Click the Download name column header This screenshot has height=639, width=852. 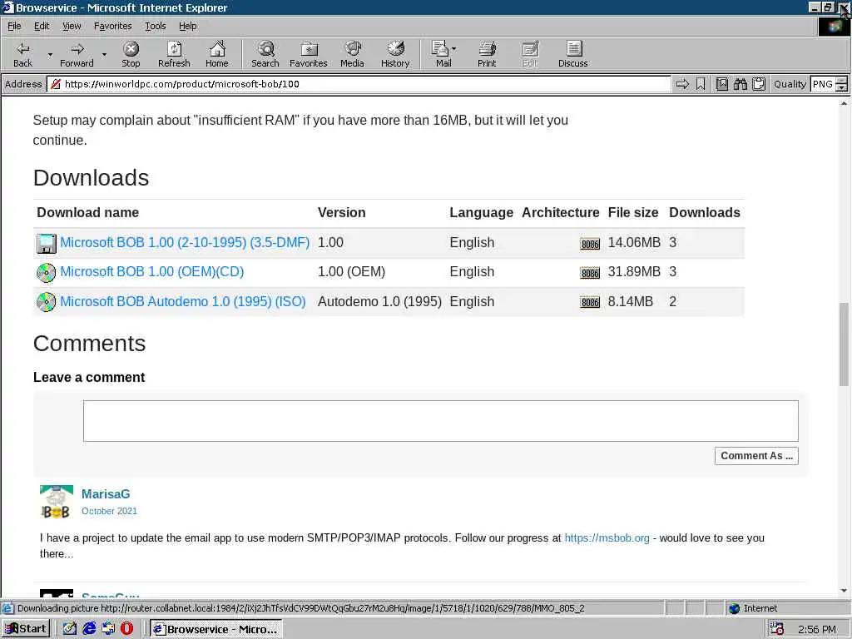[88, 212]
